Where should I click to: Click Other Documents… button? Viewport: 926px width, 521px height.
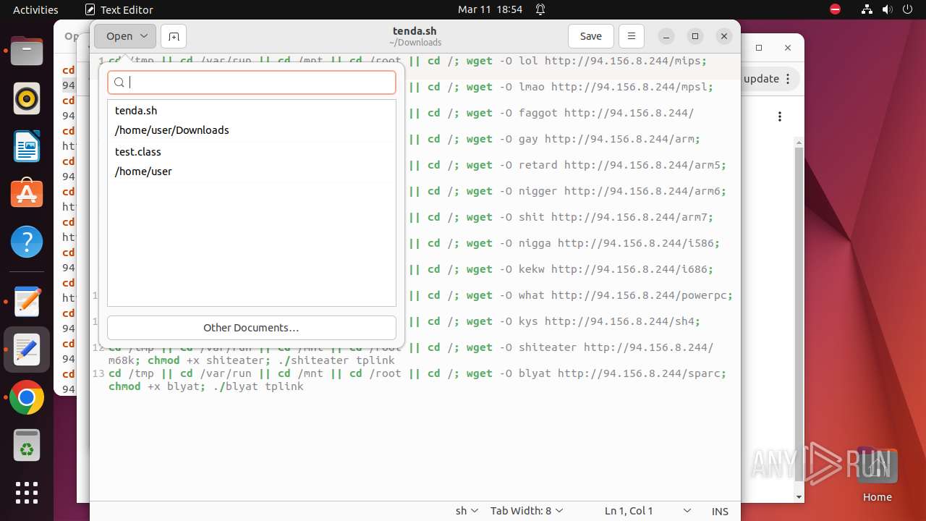(x=251, y=328)
